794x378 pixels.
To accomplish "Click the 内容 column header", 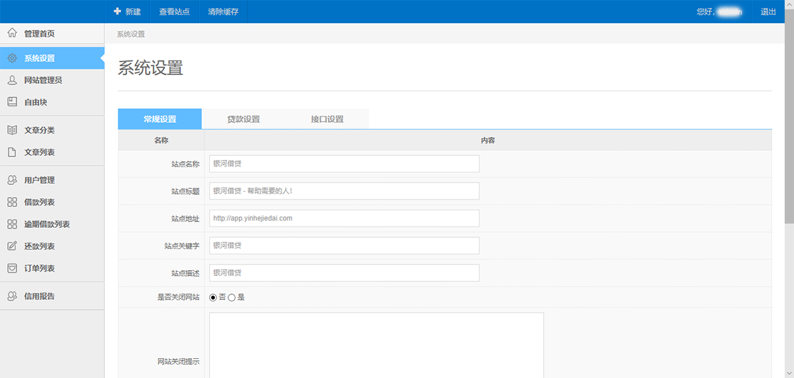I will (x=488, y=140).
